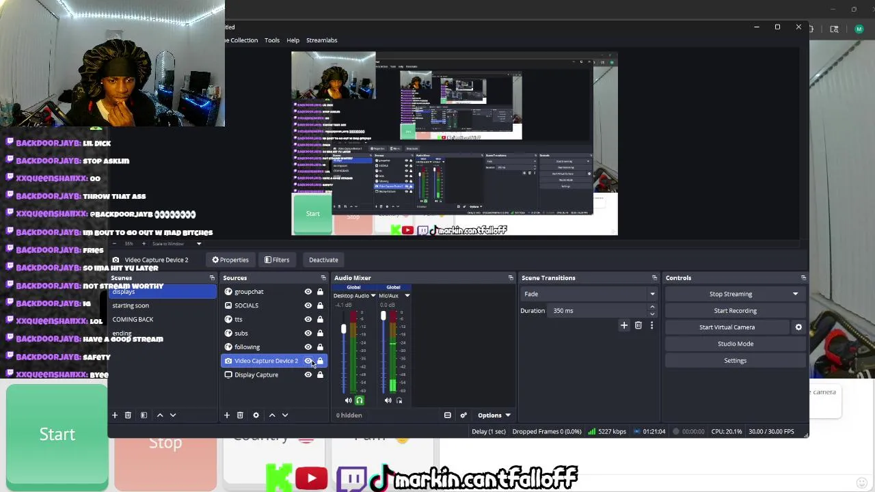Move source up in Sources toolbar

tap(272, 415)
